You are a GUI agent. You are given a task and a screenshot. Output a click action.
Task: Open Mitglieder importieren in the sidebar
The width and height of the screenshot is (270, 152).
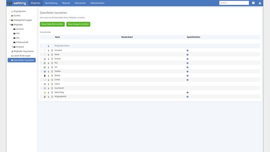click(23, 51)
